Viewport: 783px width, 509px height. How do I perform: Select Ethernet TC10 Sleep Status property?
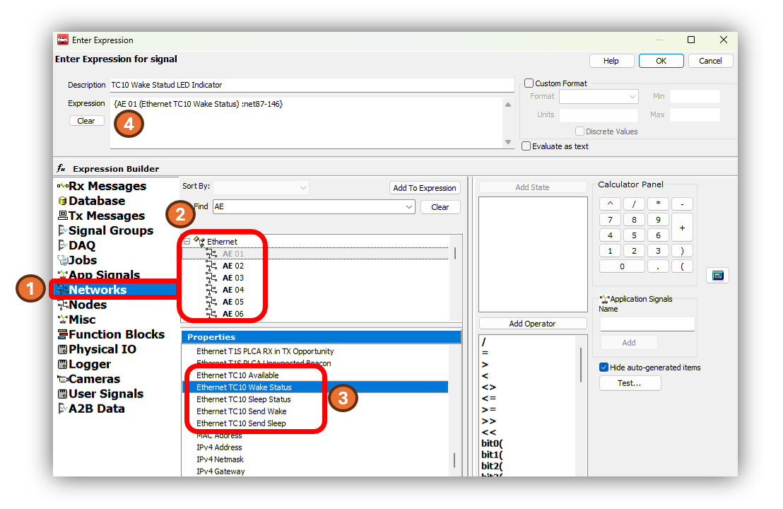pyautogui.click(x=243, y=399)
